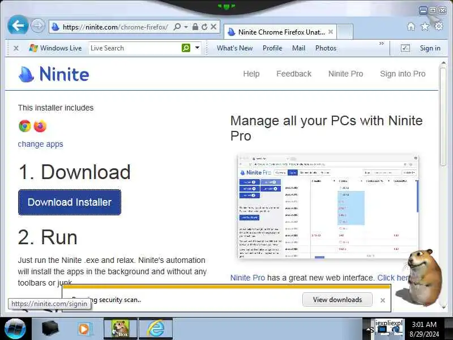Click the page vertical scrollbar thumb

443,117
